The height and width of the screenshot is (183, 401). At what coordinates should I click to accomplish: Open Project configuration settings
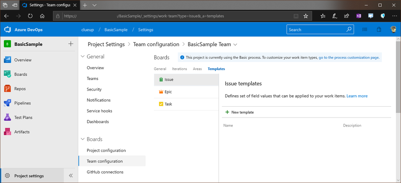pos(107,150)
